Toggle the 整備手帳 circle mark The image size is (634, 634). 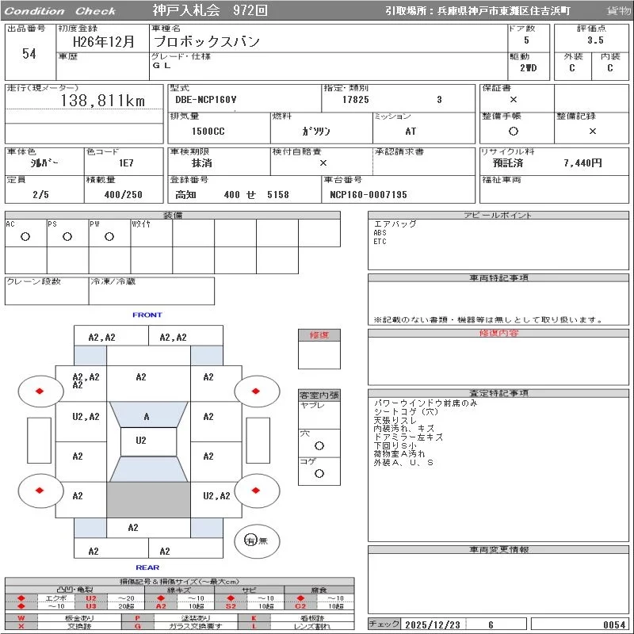click(x=514, y=131)
